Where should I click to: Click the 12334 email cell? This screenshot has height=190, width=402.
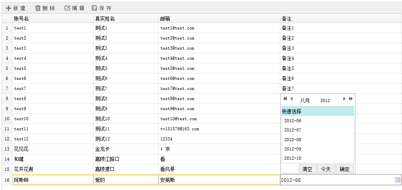219,139
